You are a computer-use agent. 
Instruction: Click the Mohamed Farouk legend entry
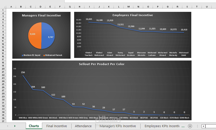click(x=53, y=55)
